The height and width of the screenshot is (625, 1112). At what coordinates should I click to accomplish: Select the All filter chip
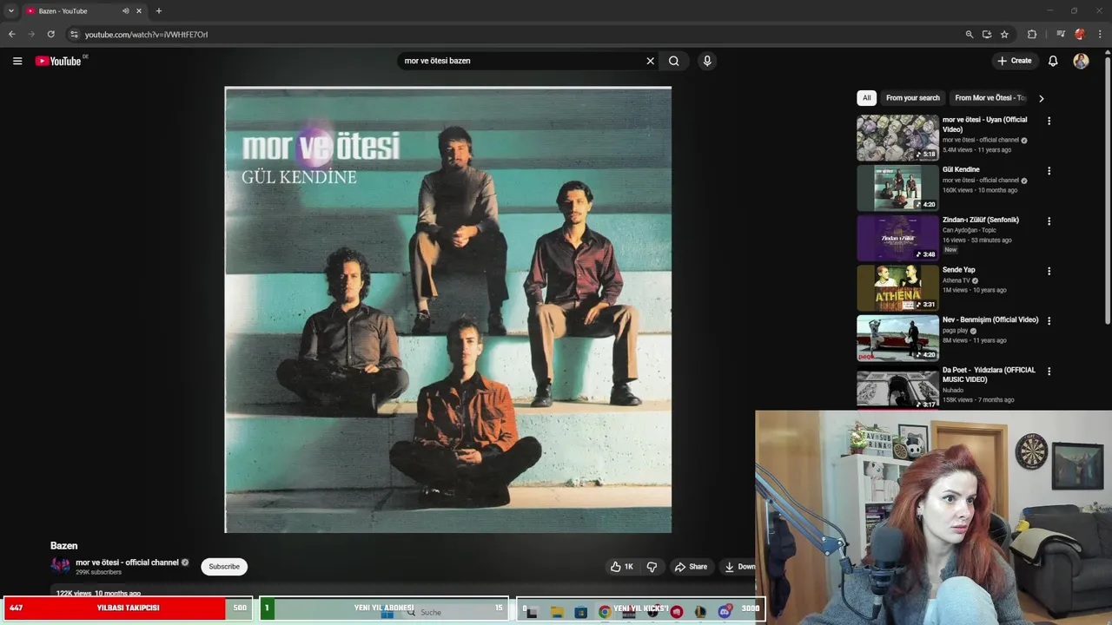coord(866,98)
